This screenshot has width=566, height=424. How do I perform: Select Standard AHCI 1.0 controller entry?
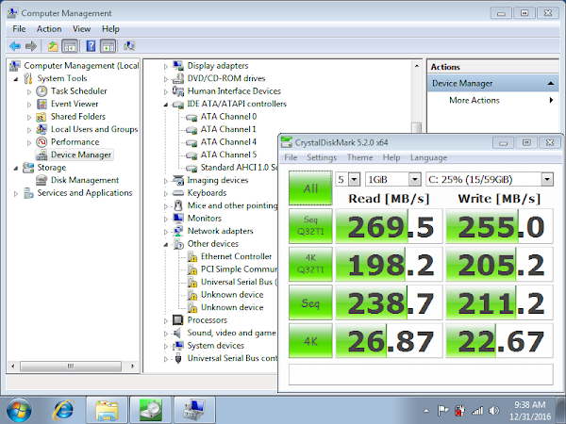coord(239,168)
